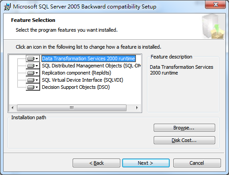Viewport: 229px width, 175px height.
Task: Click the horizontal scrollbar thumb
Action: (x=72, y=108)
